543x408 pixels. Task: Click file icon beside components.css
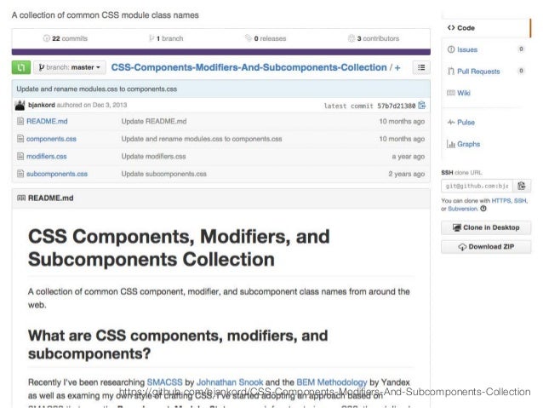point(20,139)
